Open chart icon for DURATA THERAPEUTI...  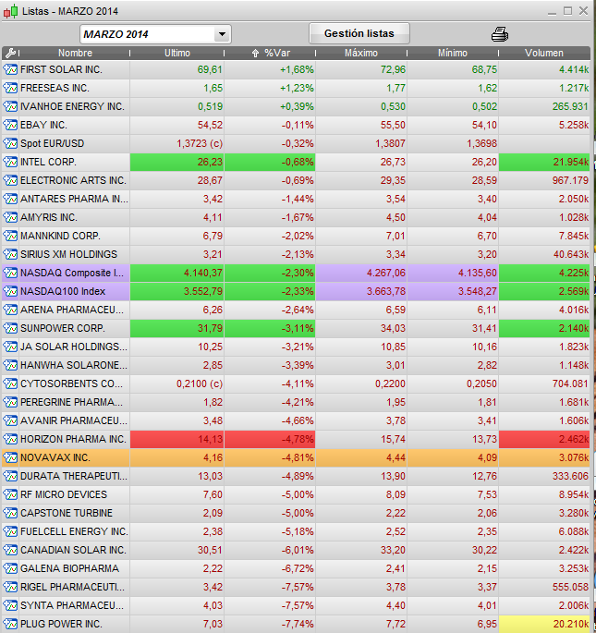pos(10,476)
